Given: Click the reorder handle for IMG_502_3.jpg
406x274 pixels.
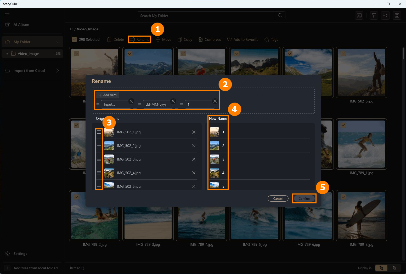Looking at the screenshot, I should pos(99,159).
